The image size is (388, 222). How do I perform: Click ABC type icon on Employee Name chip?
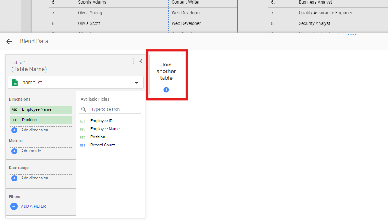pos(14,109)
